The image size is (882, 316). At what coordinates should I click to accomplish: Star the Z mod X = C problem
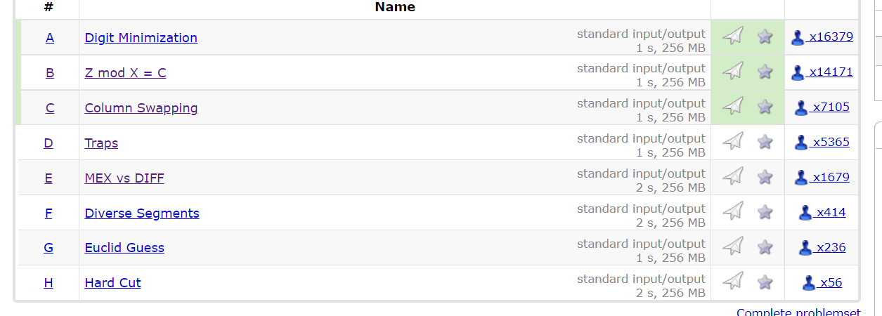[765, 72]
